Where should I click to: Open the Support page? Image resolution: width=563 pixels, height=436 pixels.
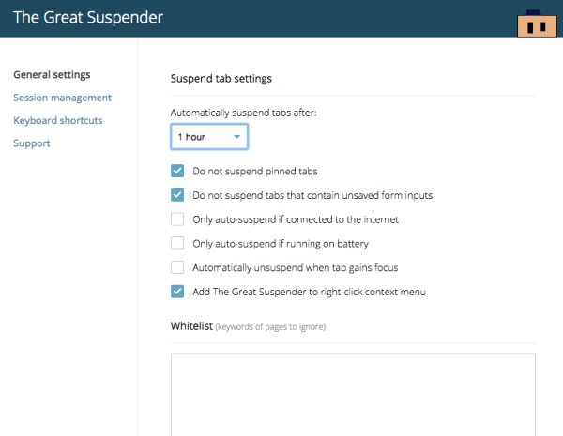[x=32, y=143]
